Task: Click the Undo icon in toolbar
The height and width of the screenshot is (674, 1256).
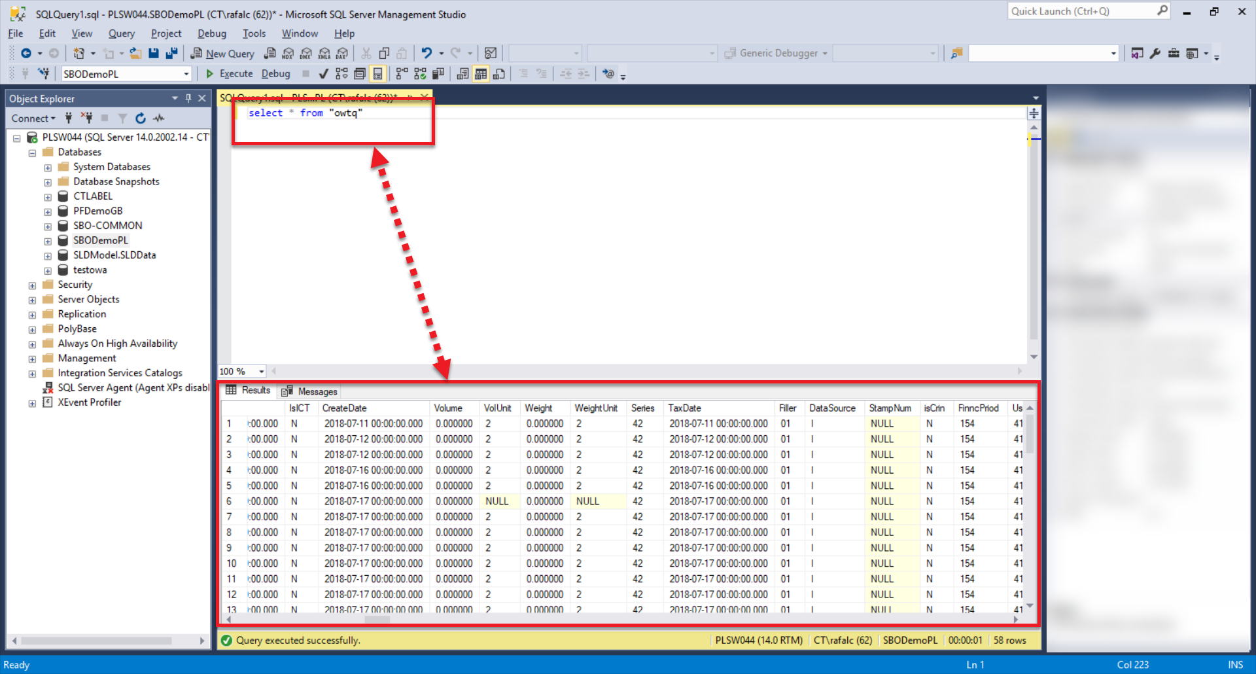Action: click(427, 54)
